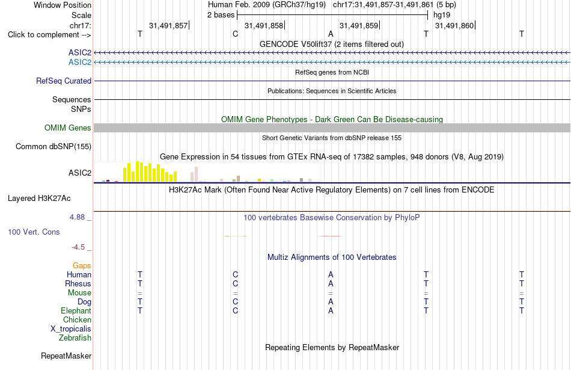Click the Gaps label in Multiz track
This screenshot has height=370, width=571.
point(82,266)
